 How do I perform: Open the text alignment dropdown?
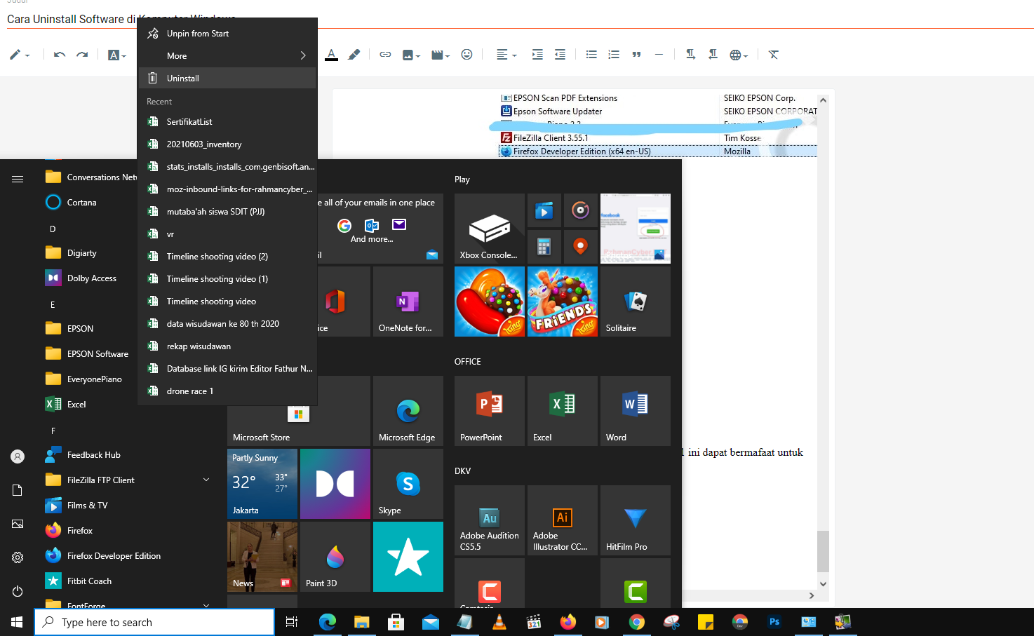[x=506, y=55]
